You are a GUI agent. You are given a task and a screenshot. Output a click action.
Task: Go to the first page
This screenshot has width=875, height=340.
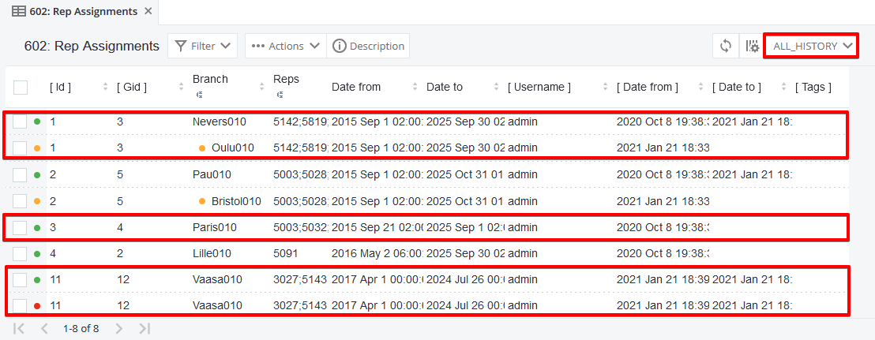[x=20, y=328]
